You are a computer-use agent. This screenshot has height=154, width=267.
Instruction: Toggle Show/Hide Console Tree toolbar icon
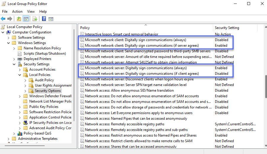26,19
